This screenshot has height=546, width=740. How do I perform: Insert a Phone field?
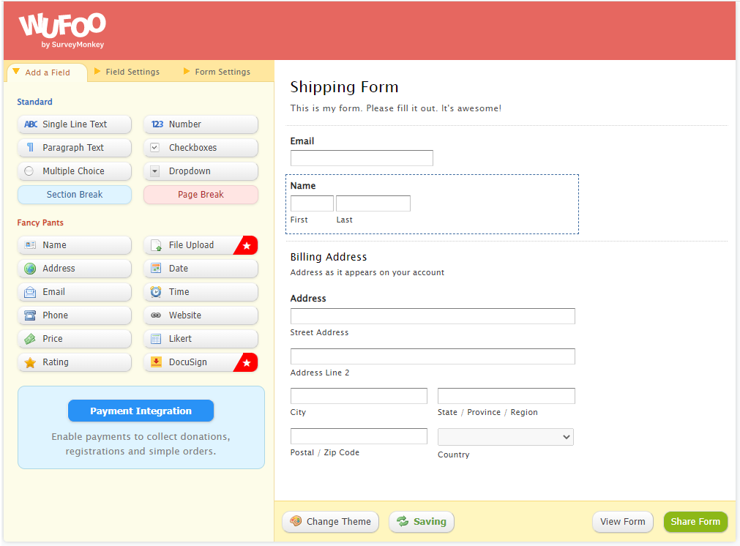coord(74,315)
